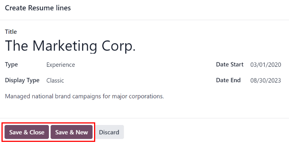Click the 'Date End' label
Viewport: 289px width, 143px height.
pyautogui.click(x=228, y=80)
